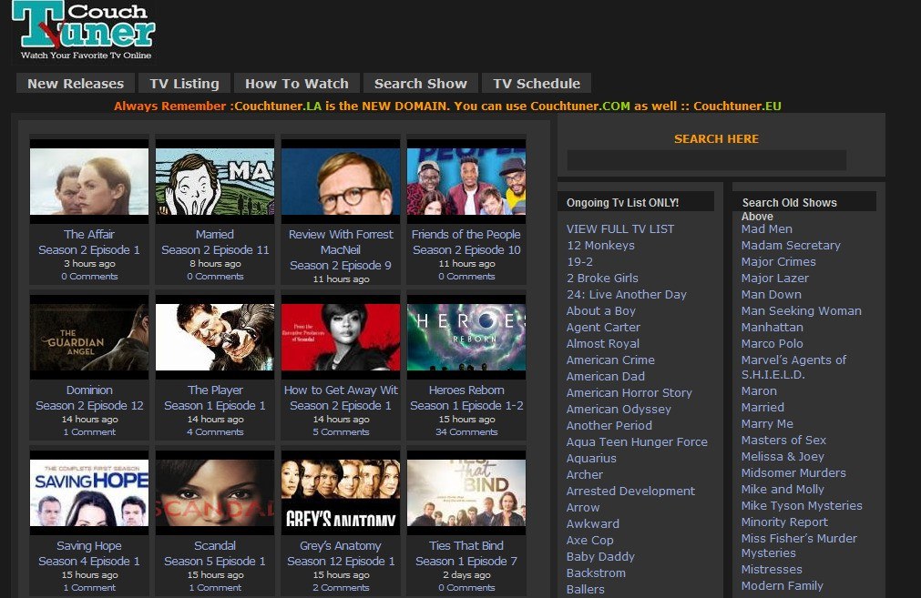Open the Married show thumbnail
Viewport: 921px width, 598px height.
point(215,181)
